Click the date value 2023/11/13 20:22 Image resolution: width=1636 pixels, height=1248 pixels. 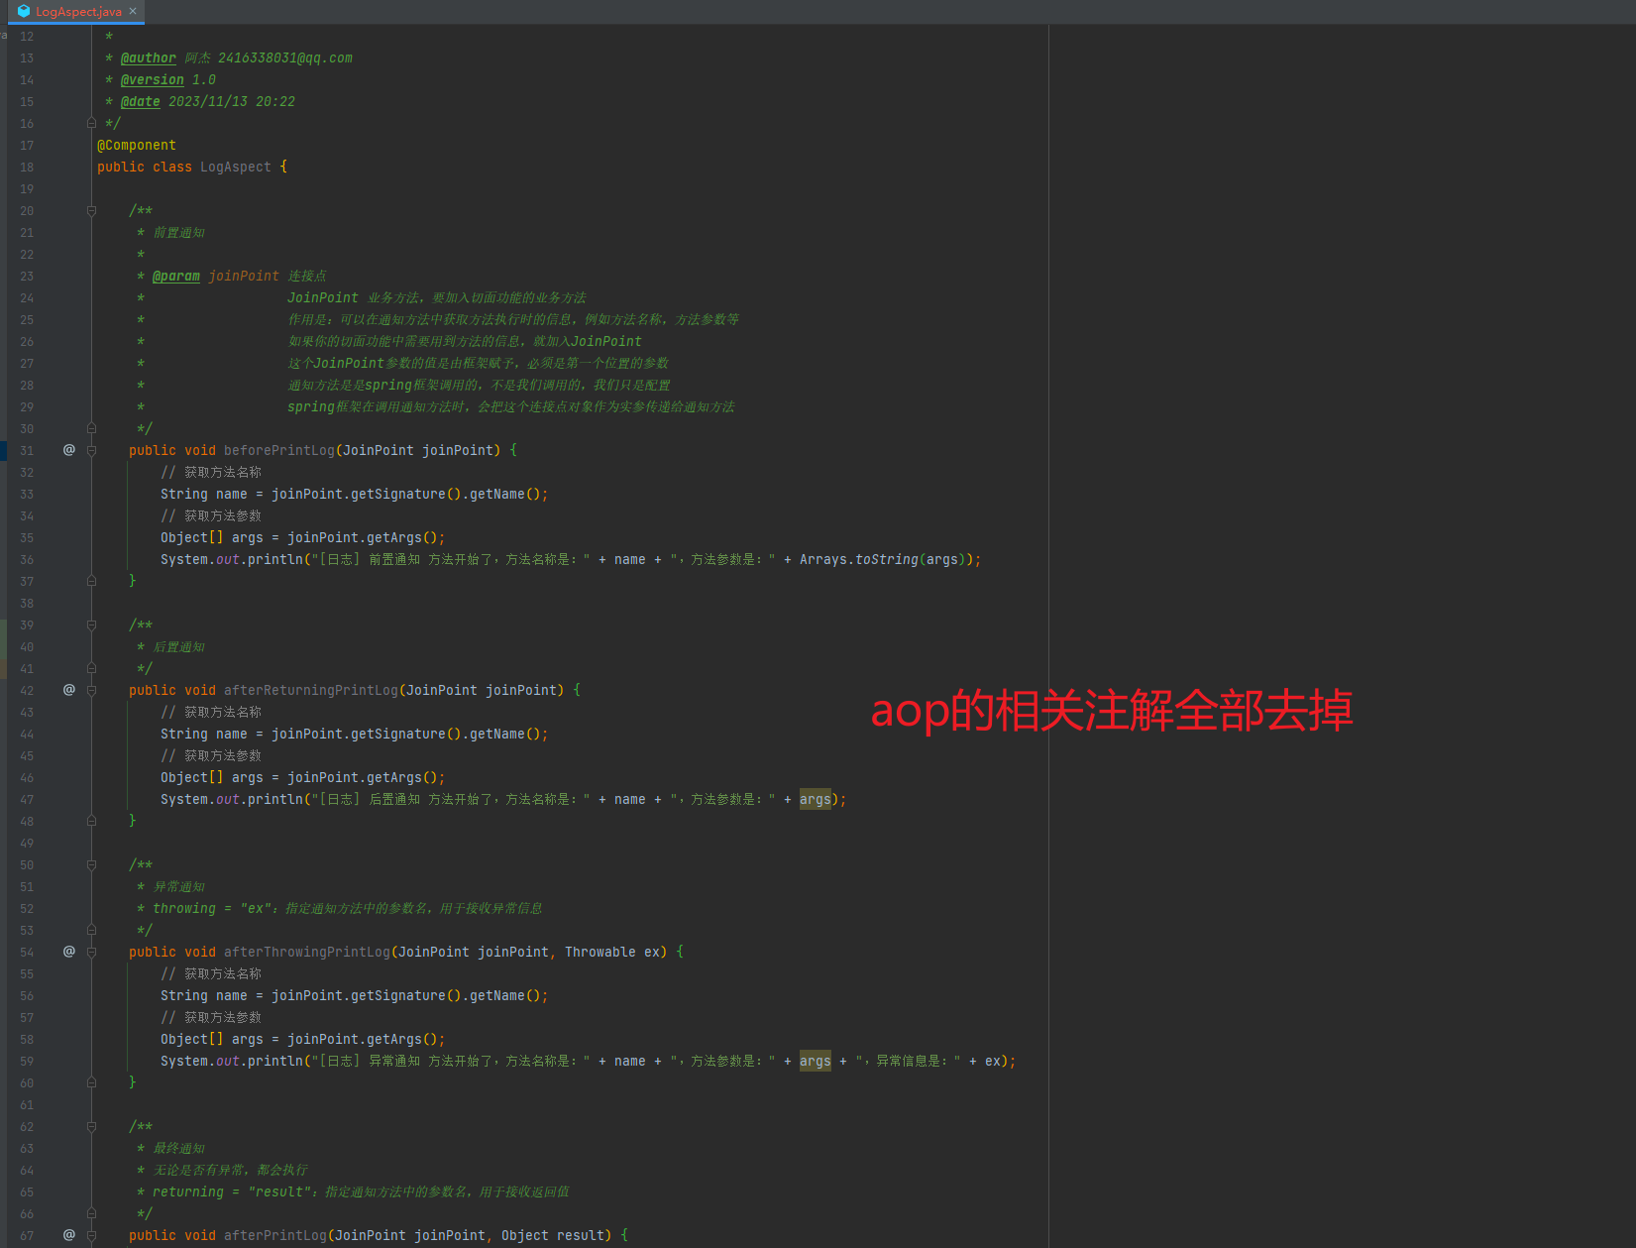click(x=232, y=102)
